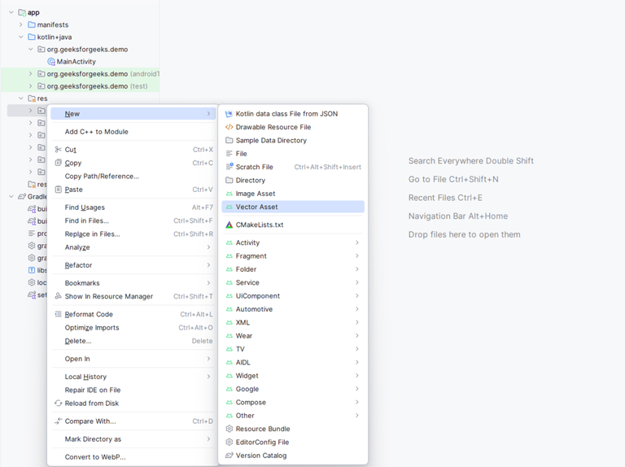The image size is (625, 467).
Task: Choose Service from New submenu
Action: [x=293, y=282]
